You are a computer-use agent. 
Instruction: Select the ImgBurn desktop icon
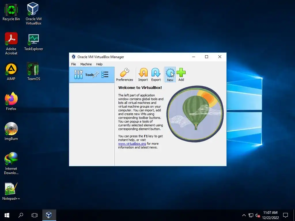click(x=11, y=131)
